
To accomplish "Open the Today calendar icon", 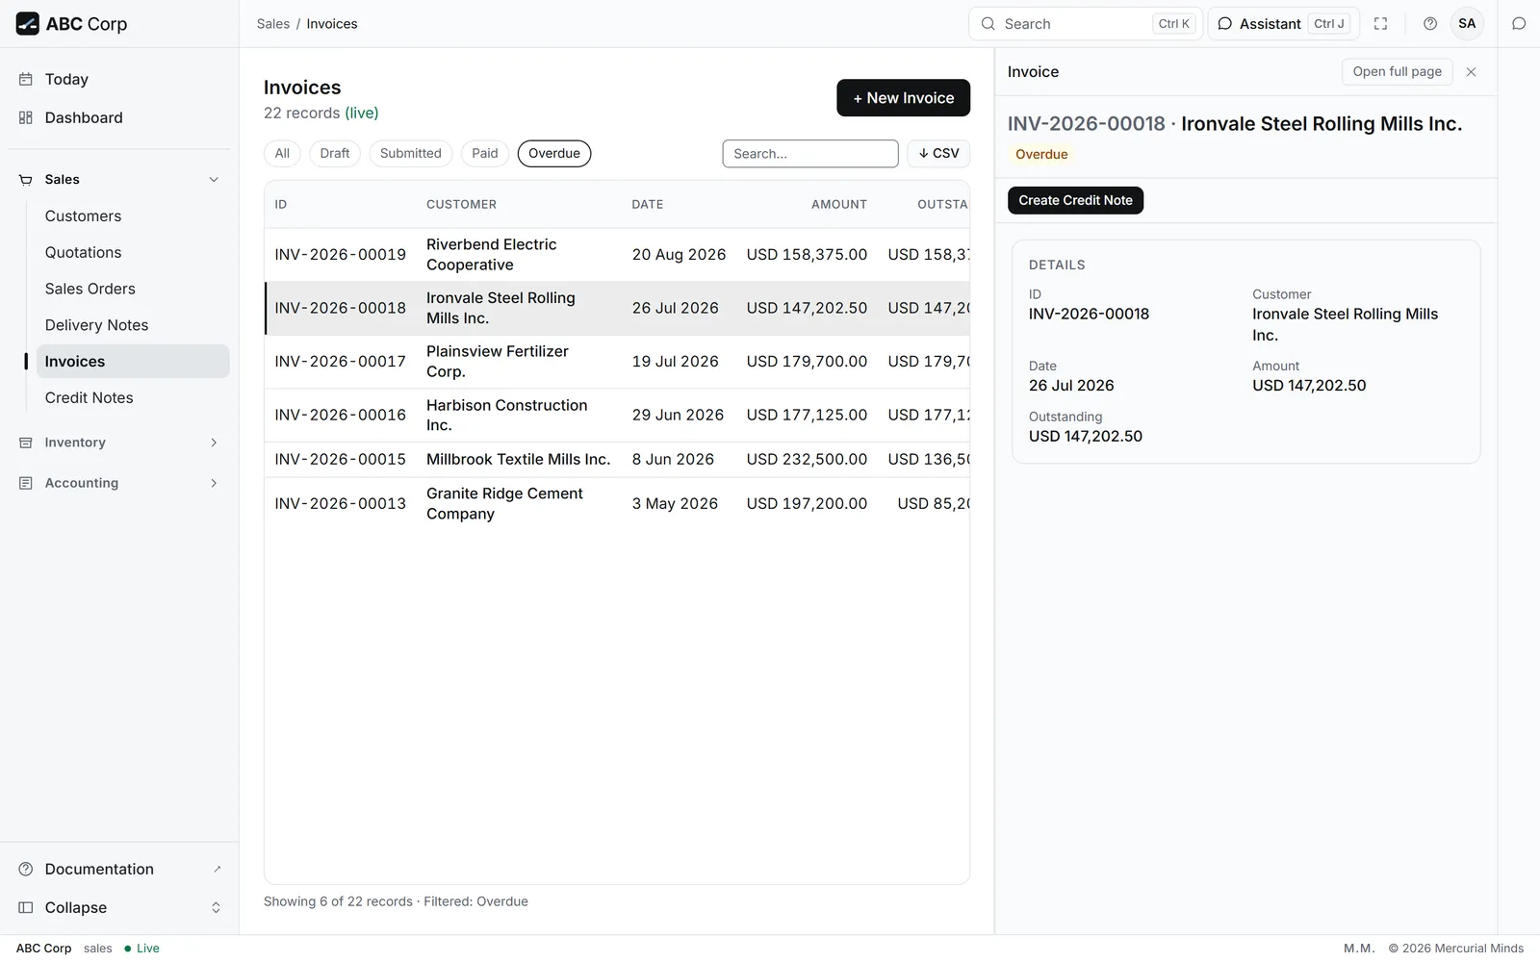I will coord(26,80).
